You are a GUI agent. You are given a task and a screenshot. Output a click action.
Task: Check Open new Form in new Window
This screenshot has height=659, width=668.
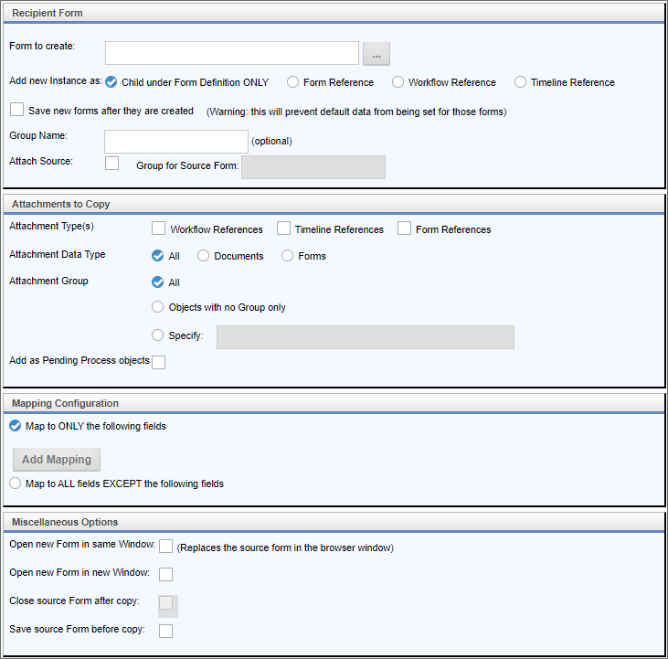[166, 574]
